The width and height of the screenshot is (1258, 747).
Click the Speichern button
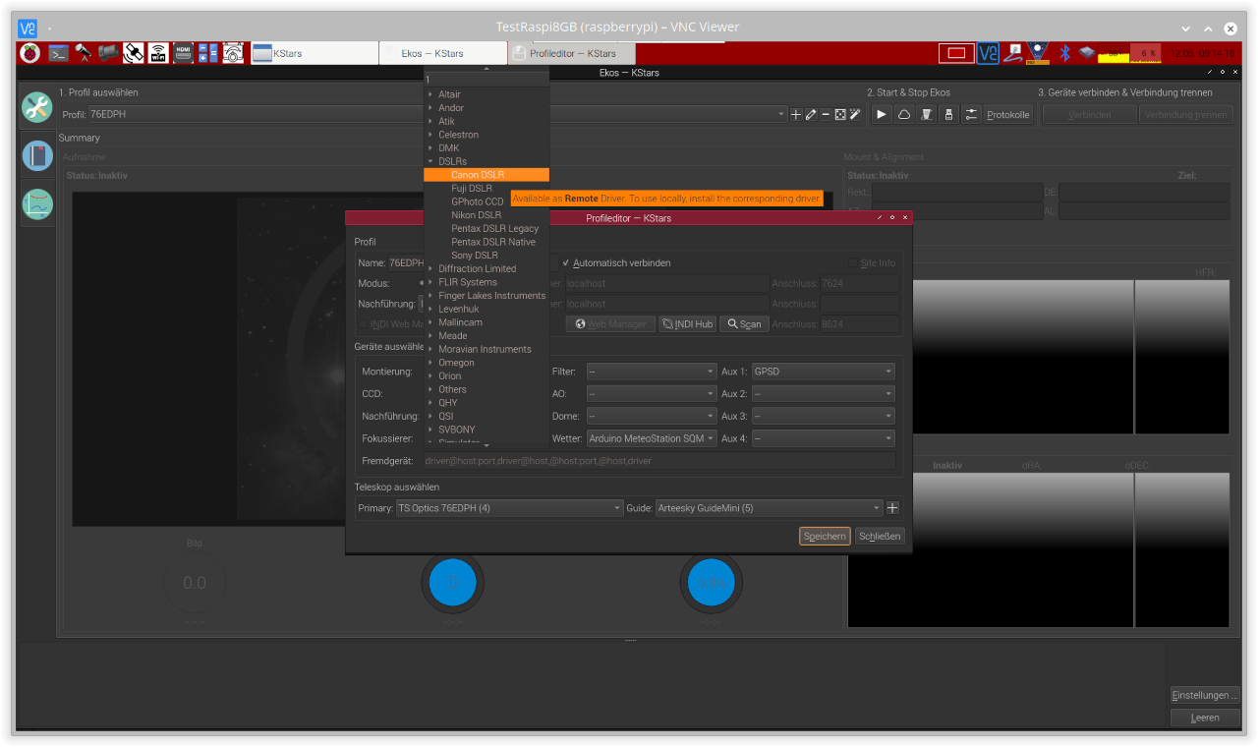(825, 537)
